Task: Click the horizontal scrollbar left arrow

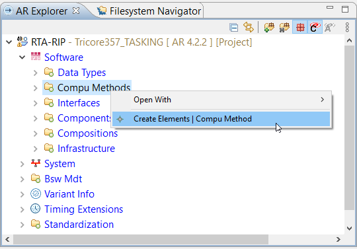Action: pos(7,240)
